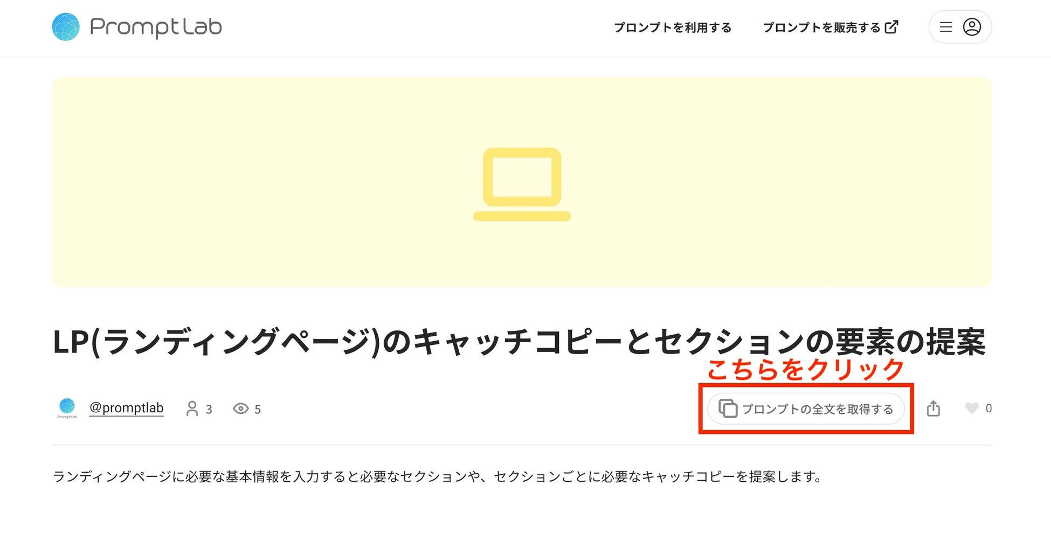
Task: Open the @promptlab profile link
Action: 126,408
